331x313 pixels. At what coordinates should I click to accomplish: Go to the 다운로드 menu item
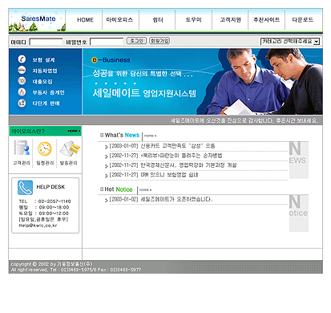tap(303, 20)
